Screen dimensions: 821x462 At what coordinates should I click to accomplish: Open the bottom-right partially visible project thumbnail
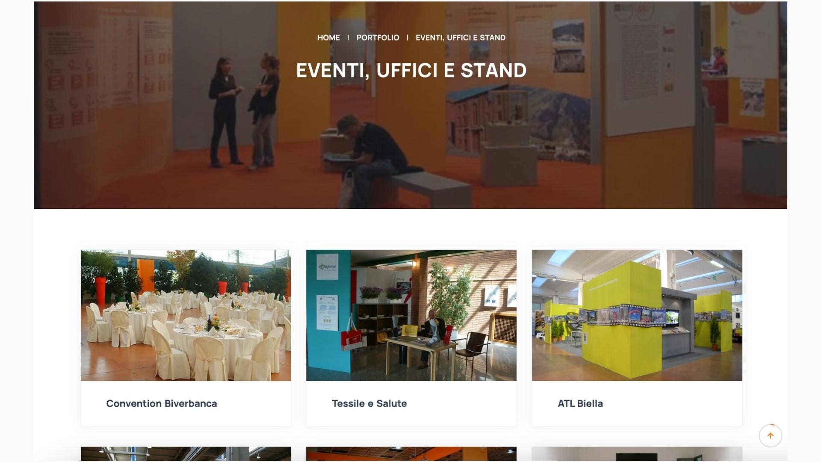tap(637, 454)
